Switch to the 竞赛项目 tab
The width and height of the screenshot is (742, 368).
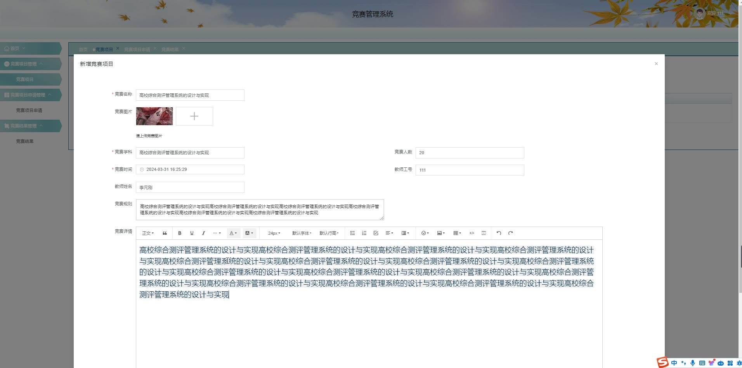click(x=104, y=50)
